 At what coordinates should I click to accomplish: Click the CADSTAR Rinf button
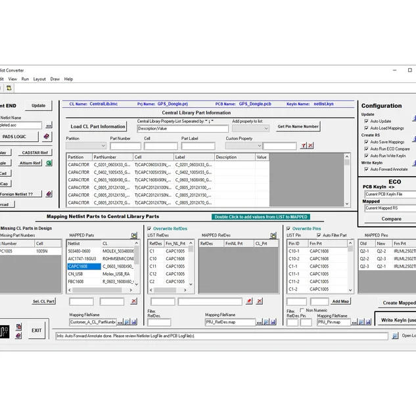pos(35,152)
